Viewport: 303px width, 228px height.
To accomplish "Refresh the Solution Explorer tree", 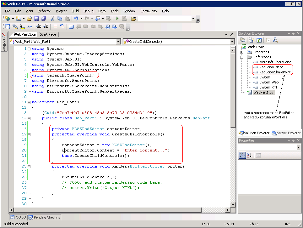I will tap(259, 40).
